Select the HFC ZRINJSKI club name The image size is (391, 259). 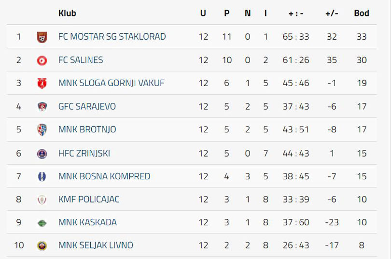84,154
